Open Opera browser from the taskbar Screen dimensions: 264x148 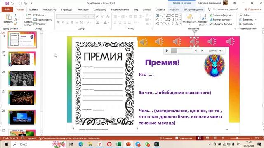(109, 144)
